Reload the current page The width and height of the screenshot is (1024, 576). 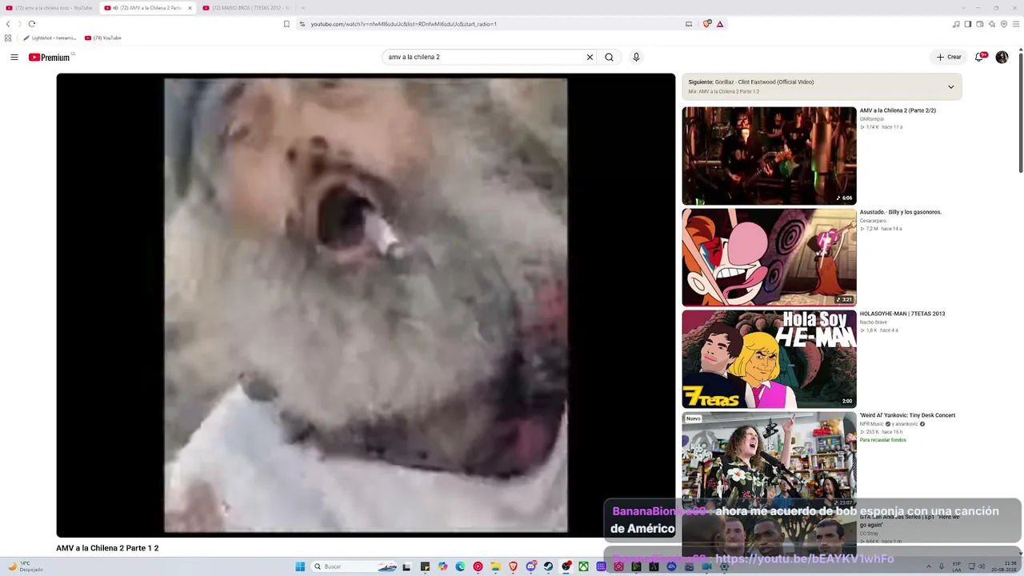32,24
